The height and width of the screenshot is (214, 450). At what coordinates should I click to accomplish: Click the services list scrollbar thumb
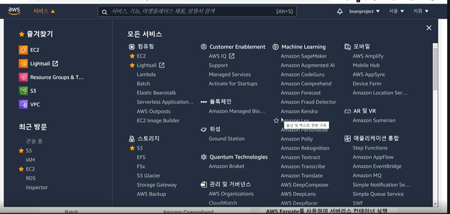(x=435, y=69)
